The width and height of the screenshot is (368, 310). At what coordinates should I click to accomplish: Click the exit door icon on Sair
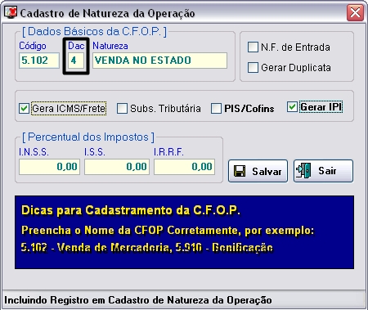303,171
